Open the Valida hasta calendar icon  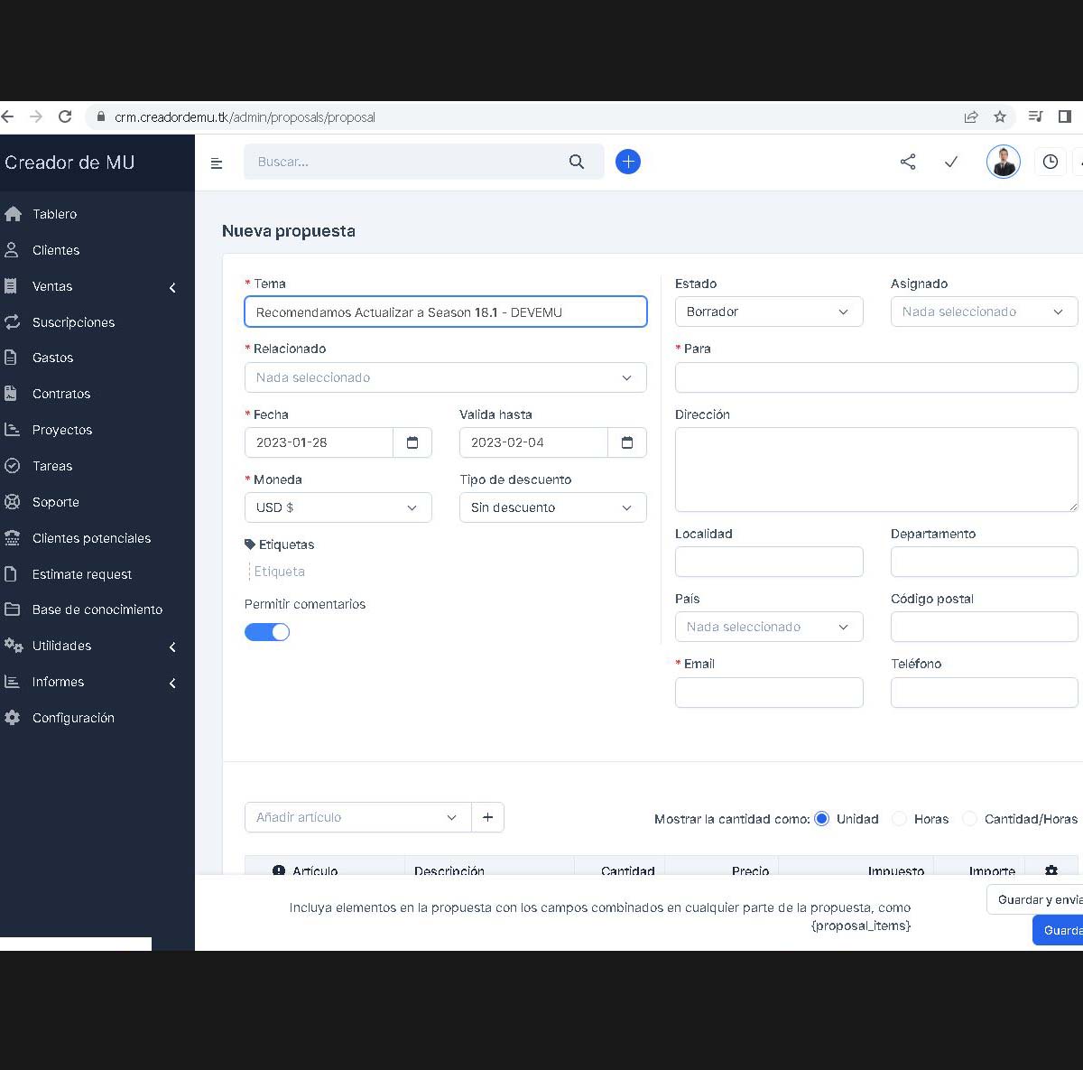pyautogui.click(x=627, y=442)
